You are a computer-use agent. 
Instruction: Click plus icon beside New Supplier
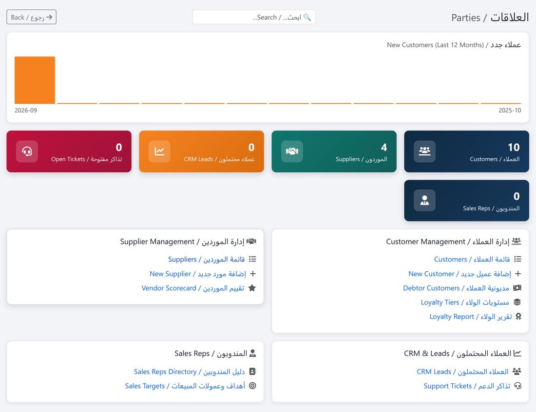point(252,274)
